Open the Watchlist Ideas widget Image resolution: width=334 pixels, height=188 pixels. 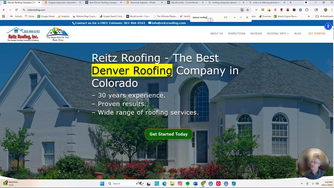10,184
